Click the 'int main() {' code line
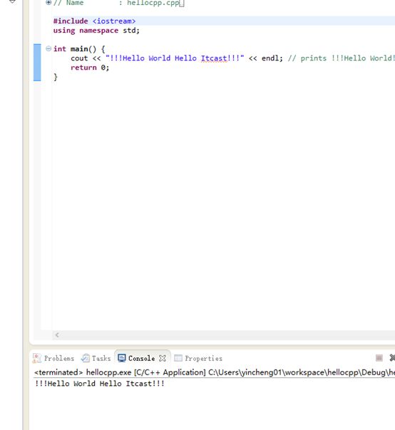 [79, 49]
